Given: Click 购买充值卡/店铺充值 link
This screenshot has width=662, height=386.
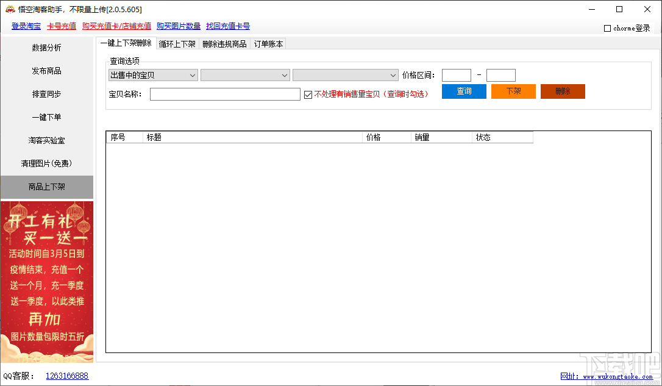Looking at the screenshot, I should (116, 26).
